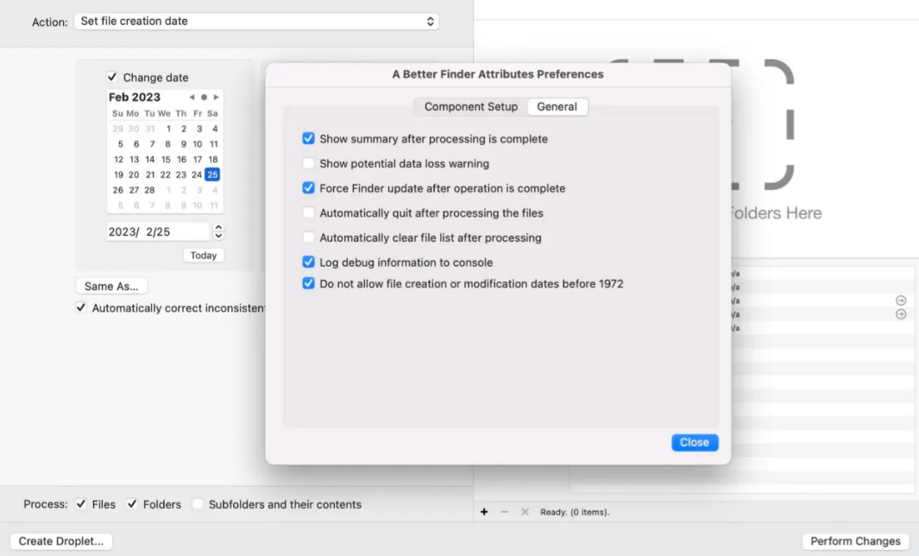Click Create Droplet... button
Viewport: 919px width, 556px height.
(x=61, y=540)
